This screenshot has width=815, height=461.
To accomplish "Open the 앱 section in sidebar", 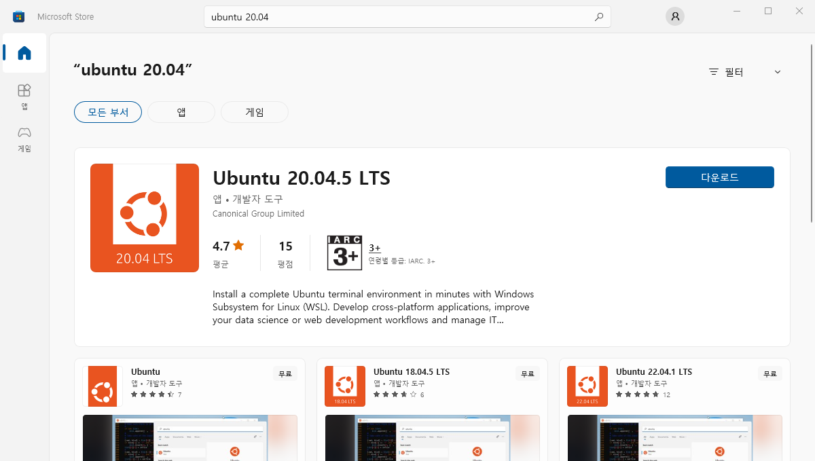I will (x=24, y=96).
